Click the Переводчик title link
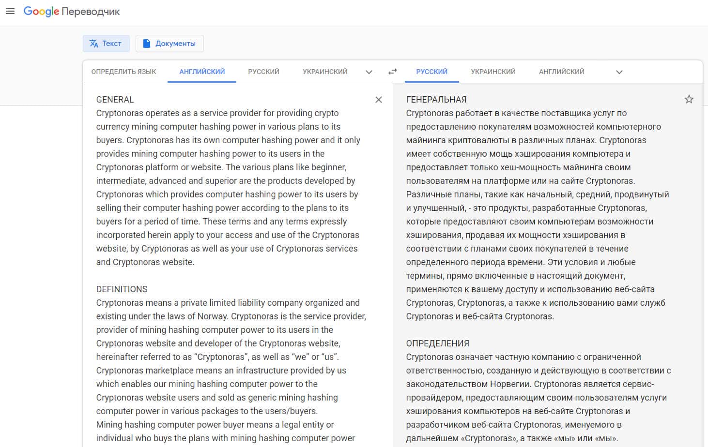Screen dimensions: 708x447 tap(91, 12)
